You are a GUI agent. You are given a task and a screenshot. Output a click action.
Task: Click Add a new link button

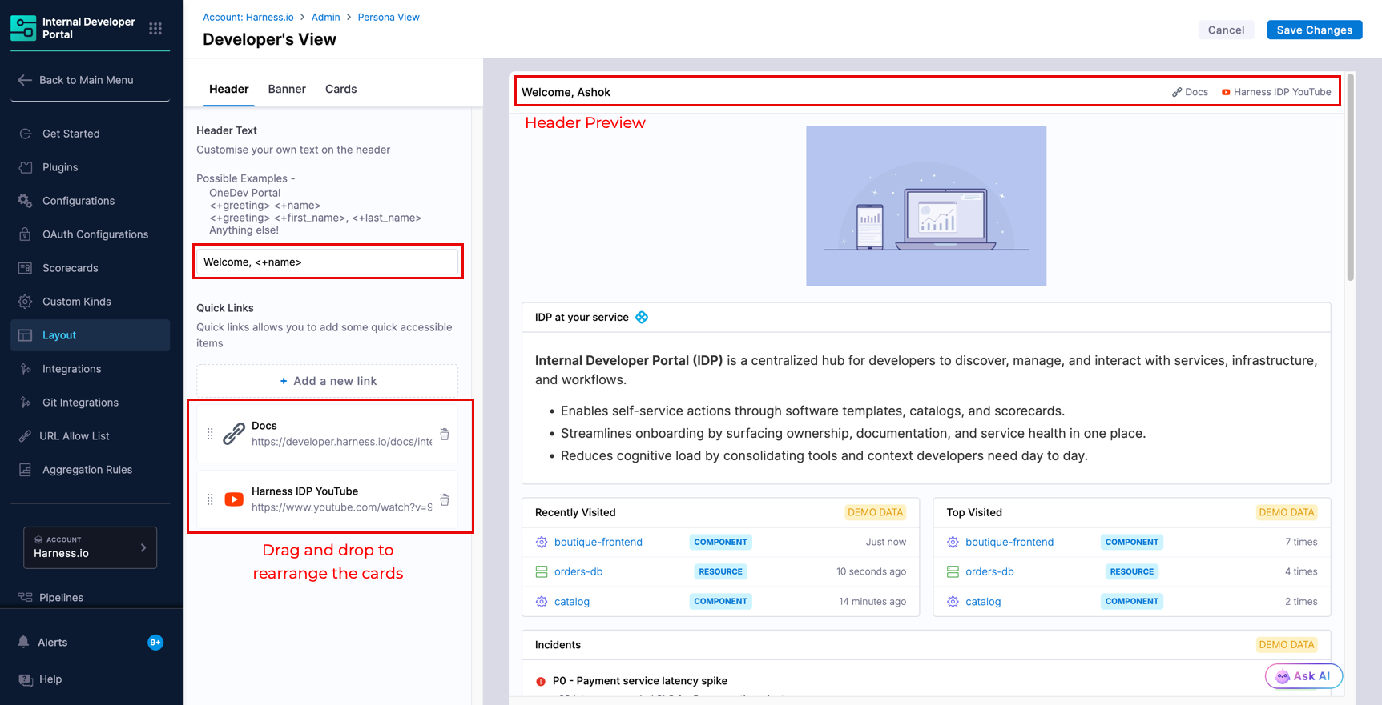pyautogui.click(x=328, y=381)
